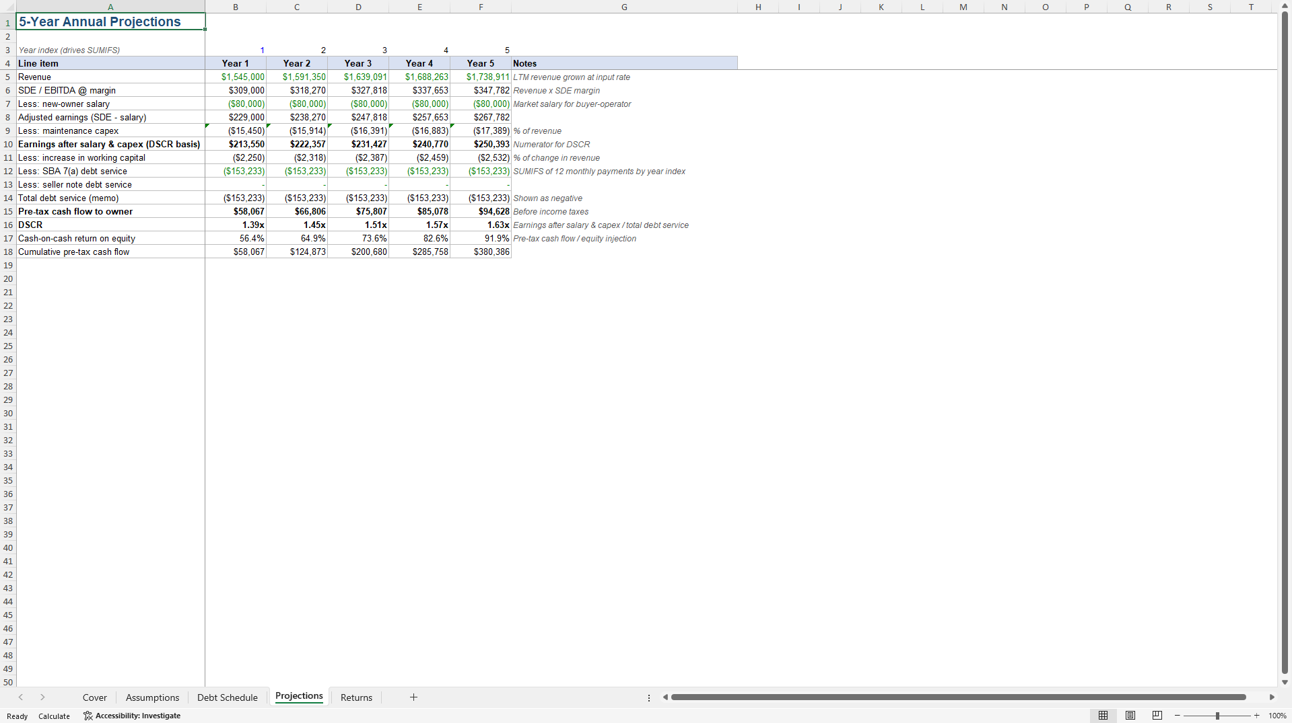The image size is (1292, 723).
Task: Select row 10 header
Action: [x=8, y=144]
